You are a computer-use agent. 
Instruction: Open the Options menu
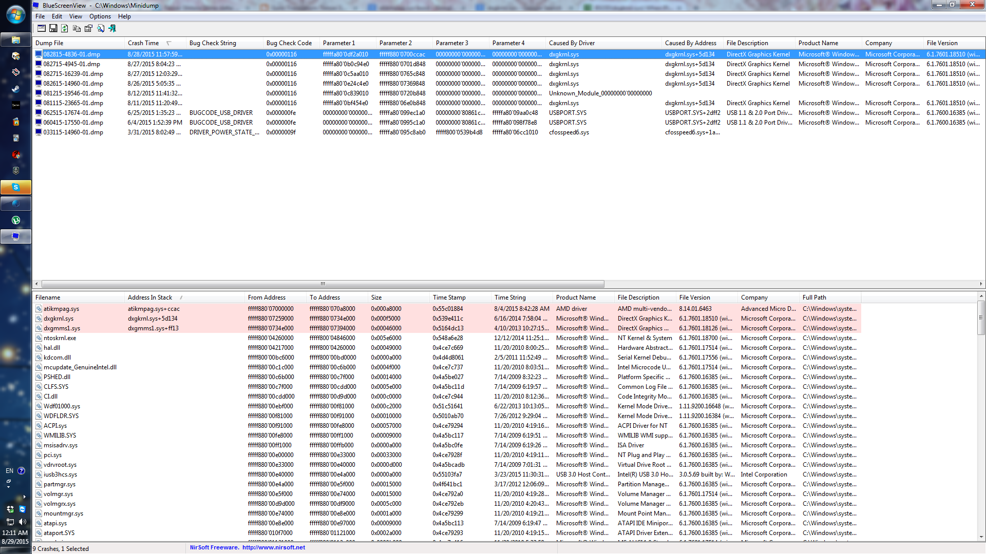(x=100, y=16)
